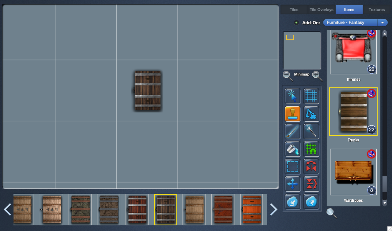Select the horizontal flip tool

[x=311, y=167]
